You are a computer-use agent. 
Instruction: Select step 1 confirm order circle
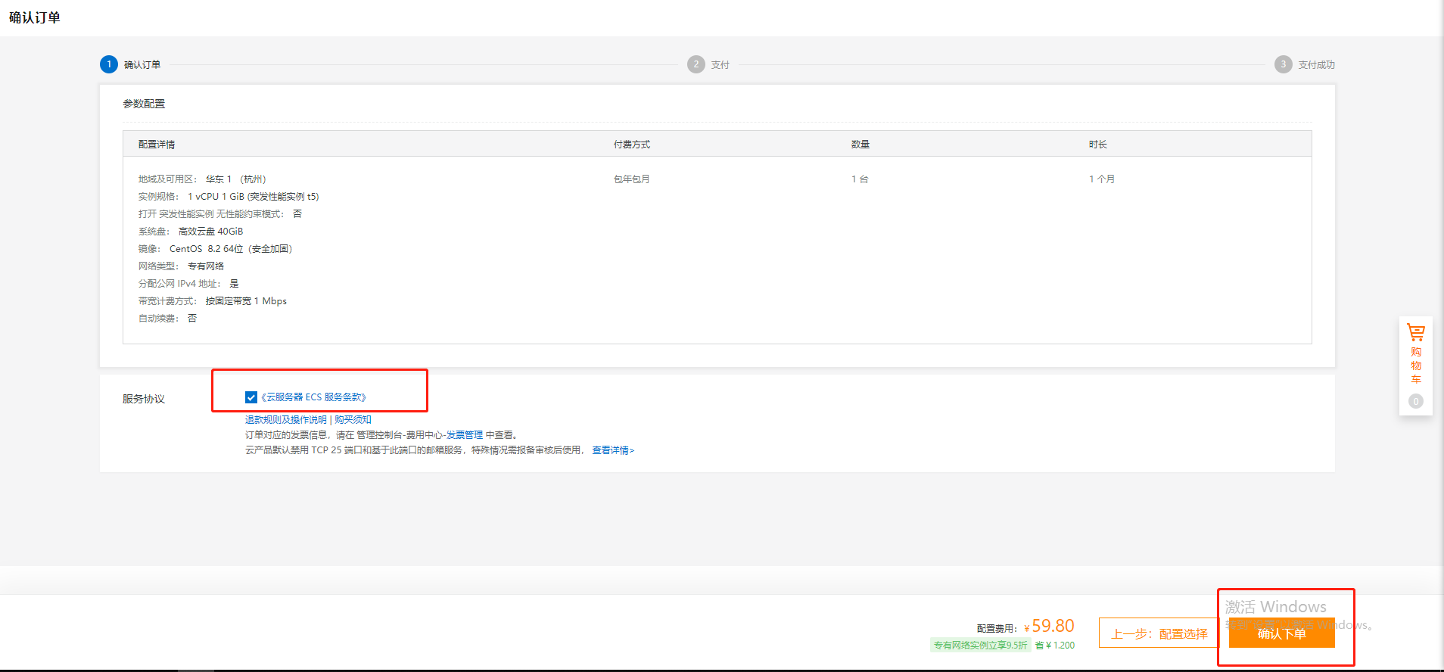109,64
